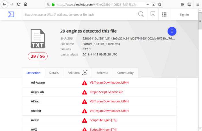Viewport: 202px width, 131px height.
Task: Click the 29 / 56 detection score badge
Action: point(38,56)
